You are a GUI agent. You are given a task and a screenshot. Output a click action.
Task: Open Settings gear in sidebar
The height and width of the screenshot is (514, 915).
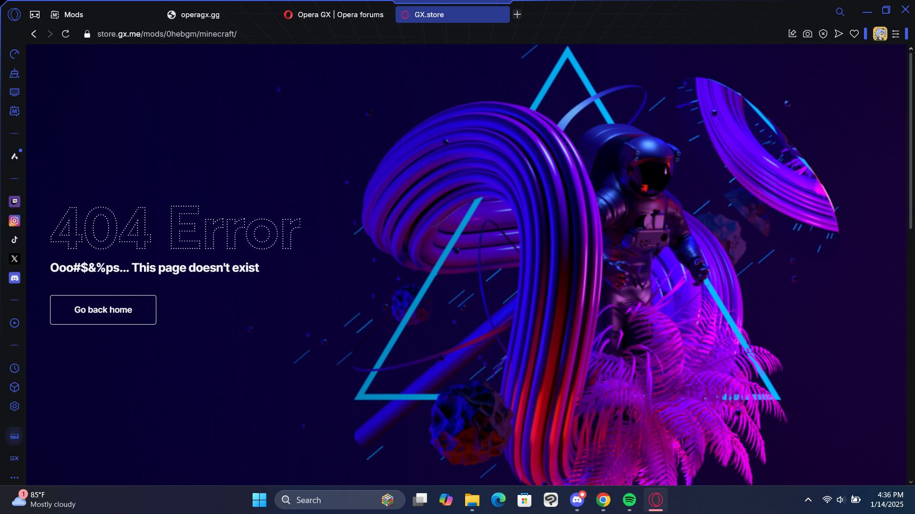[x=15, y=406]
